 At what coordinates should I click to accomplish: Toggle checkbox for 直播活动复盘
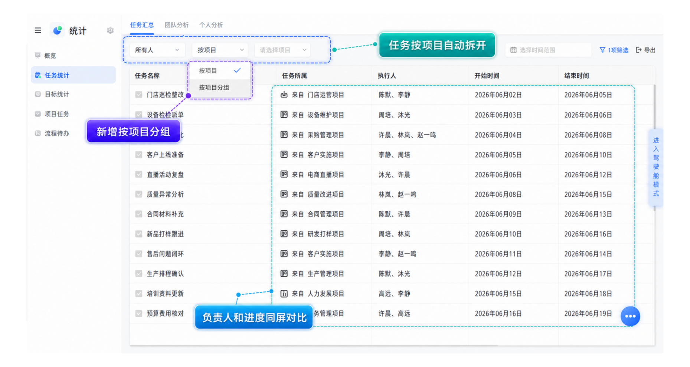(x=138, y=174)
